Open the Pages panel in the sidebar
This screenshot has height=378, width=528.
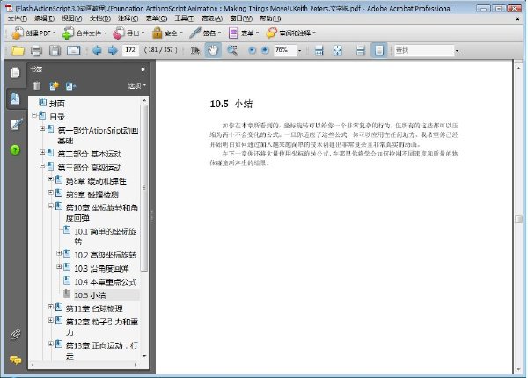(15, 73)
